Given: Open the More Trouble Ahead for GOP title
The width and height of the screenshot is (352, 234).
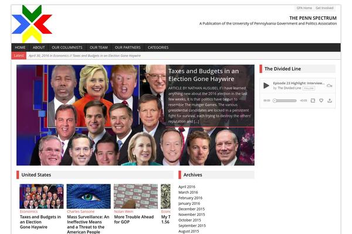Looking at the screenshot, I should coord(134,219).
